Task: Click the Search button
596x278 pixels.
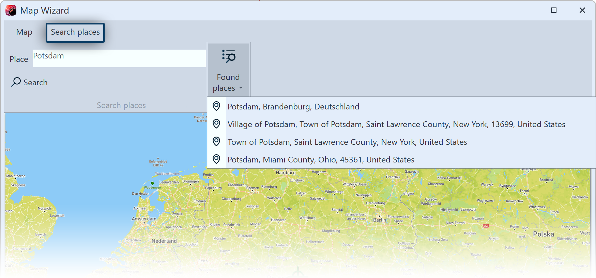Action: coord(30,82)
